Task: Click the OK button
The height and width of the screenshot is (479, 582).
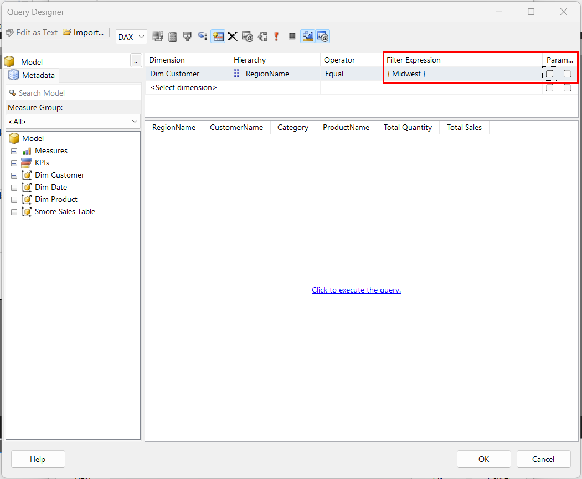Action: point(483,459)
